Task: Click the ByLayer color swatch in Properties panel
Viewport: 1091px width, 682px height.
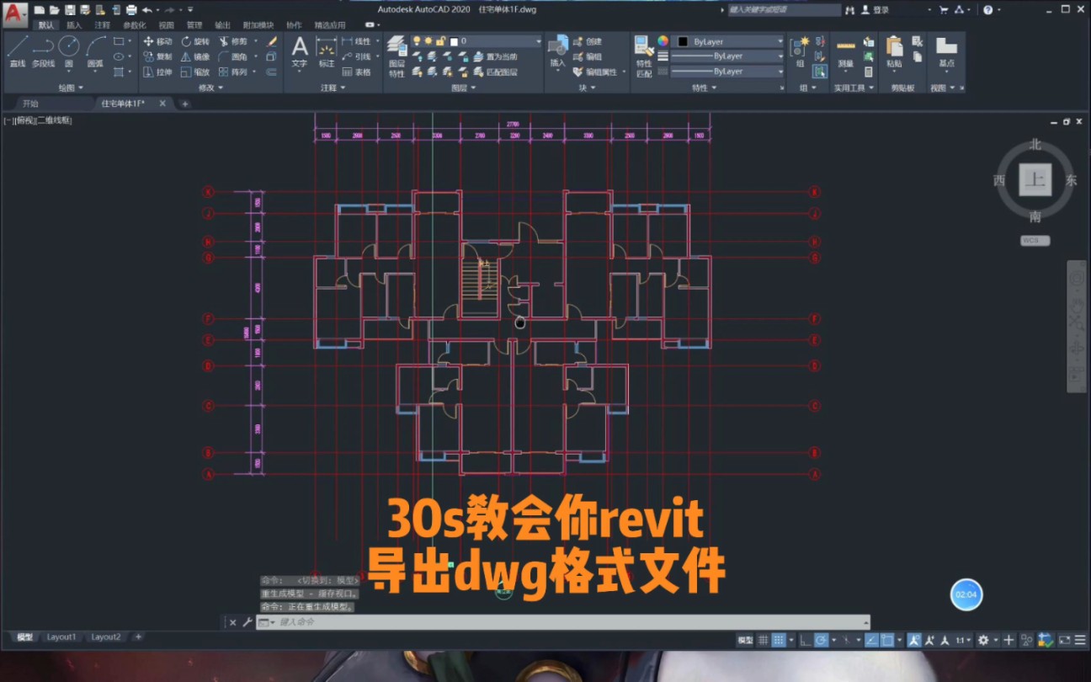Action: click(684, 41)
